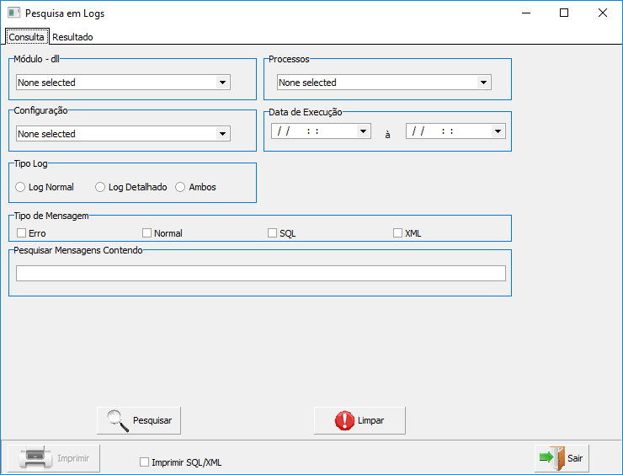The height and width of the screenshot is (475, 623).
Task: Enable the Erro message type checkbox
Action: tap(21, 233)
